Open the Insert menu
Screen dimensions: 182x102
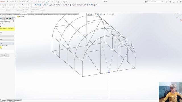[17, 2]
